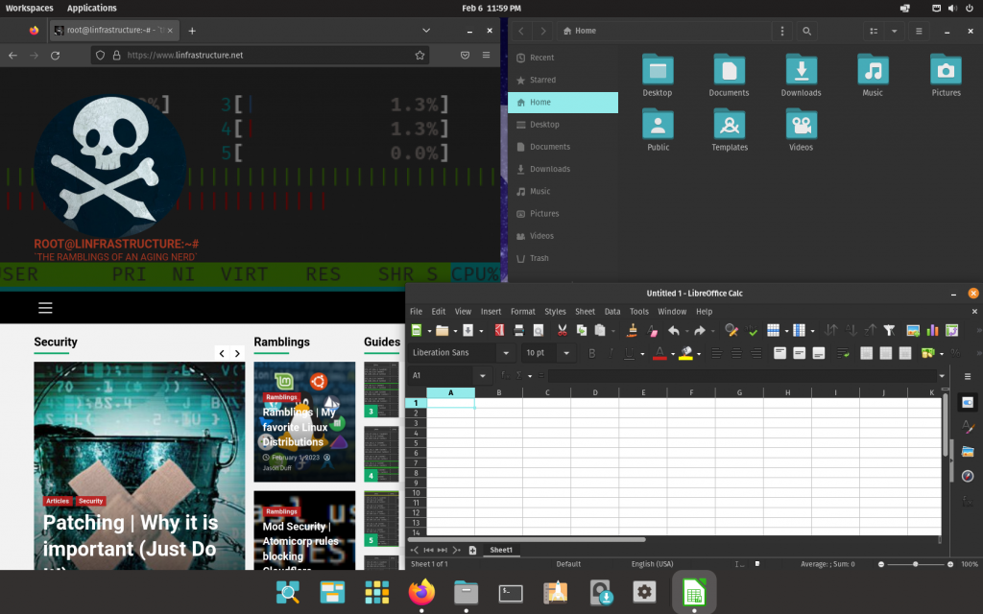983x614 pixels.
Task: Click the Export as PDF icon in Calc
Action: click(x=499, y=330)
